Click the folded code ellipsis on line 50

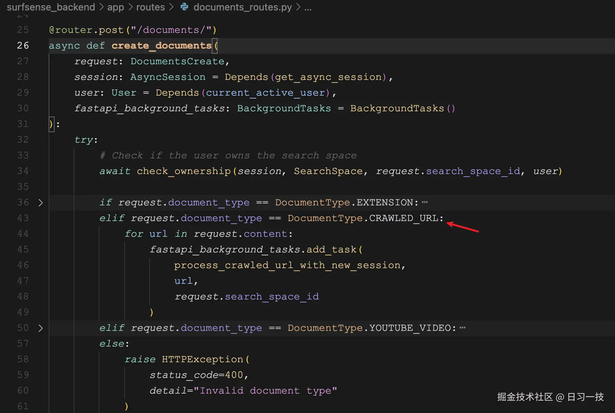pyautogui.click(x=463, y=327)
